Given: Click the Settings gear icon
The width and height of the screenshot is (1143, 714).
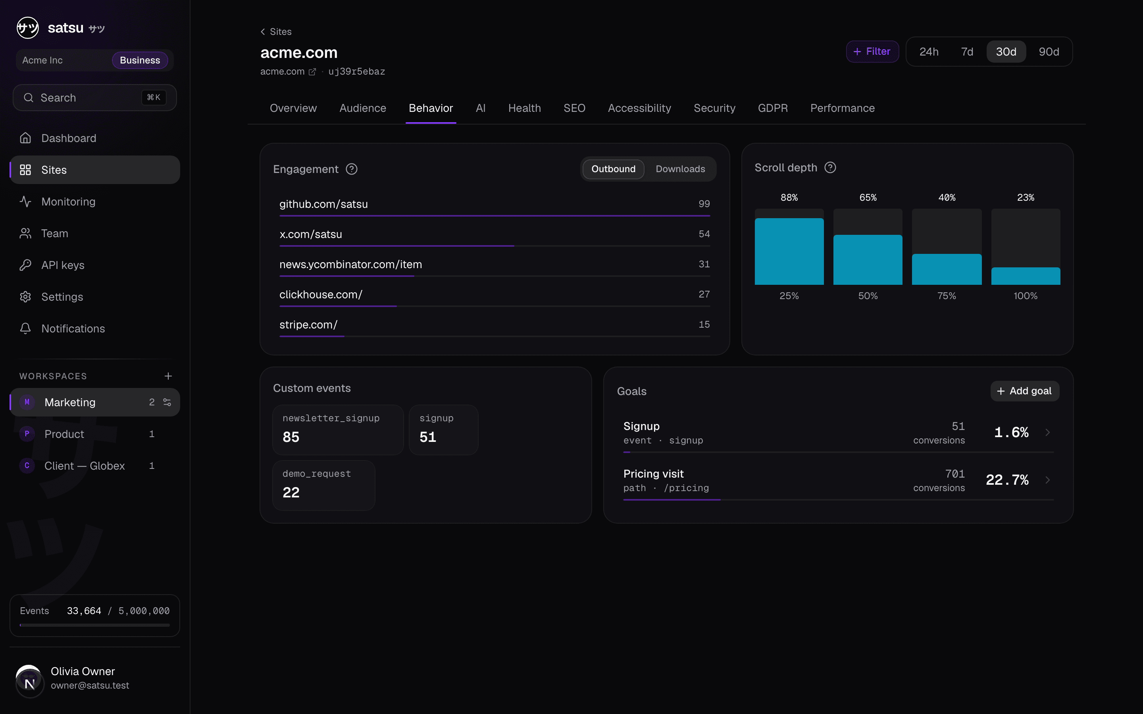Looking at the screenshot, I should tap(25, 297).
